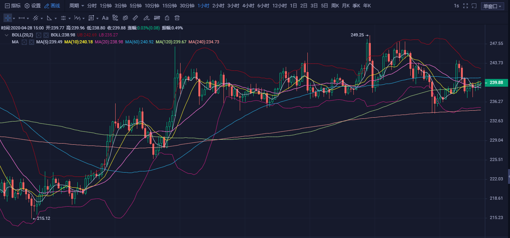The width and height of the screenshot is (510, 238).
Task: Click the MA(10):240.18 legend value
Action: pos(78,42)
